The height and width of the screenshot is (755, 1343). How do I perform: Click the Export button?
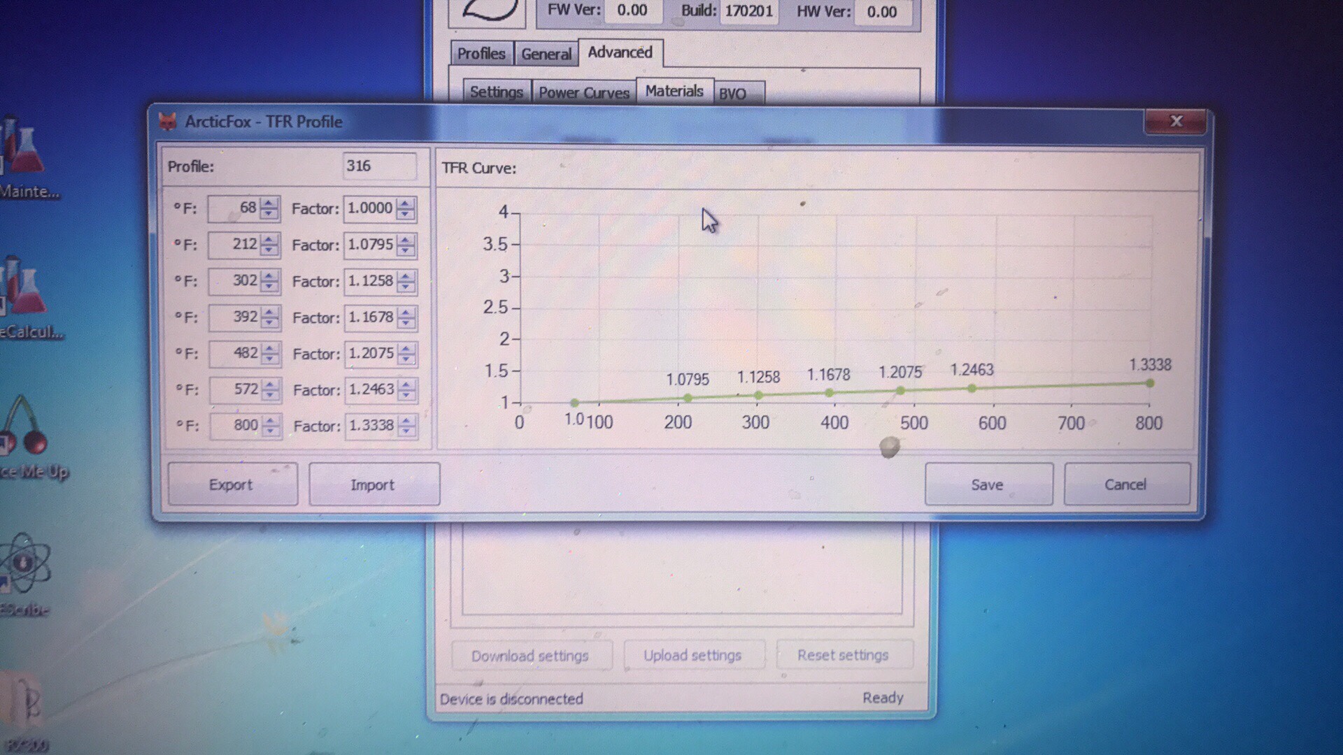click(232, 484)
